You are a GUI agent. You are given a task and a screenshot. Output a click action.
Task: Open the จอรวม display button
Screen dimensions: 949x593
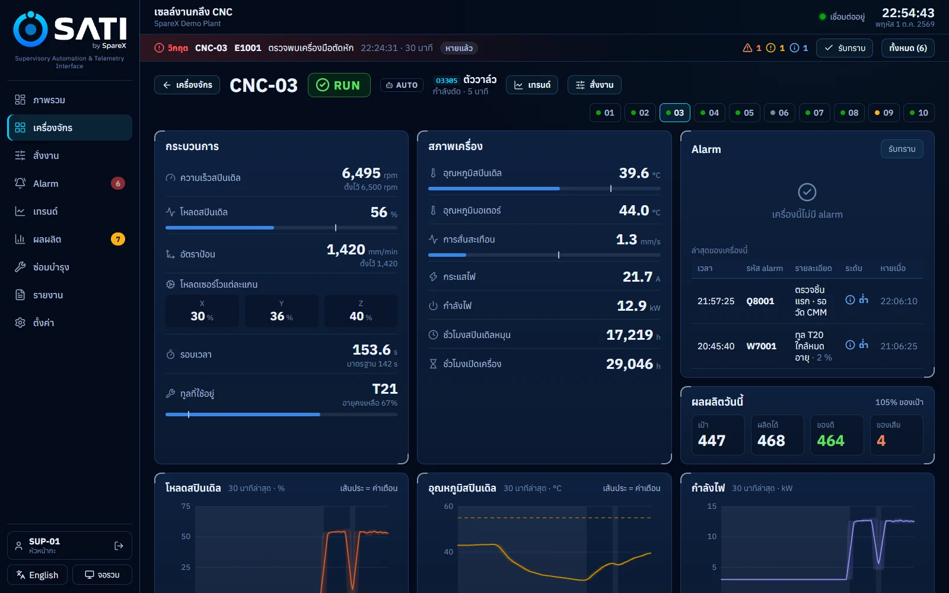pyautogui.click(x=102, y=575)
